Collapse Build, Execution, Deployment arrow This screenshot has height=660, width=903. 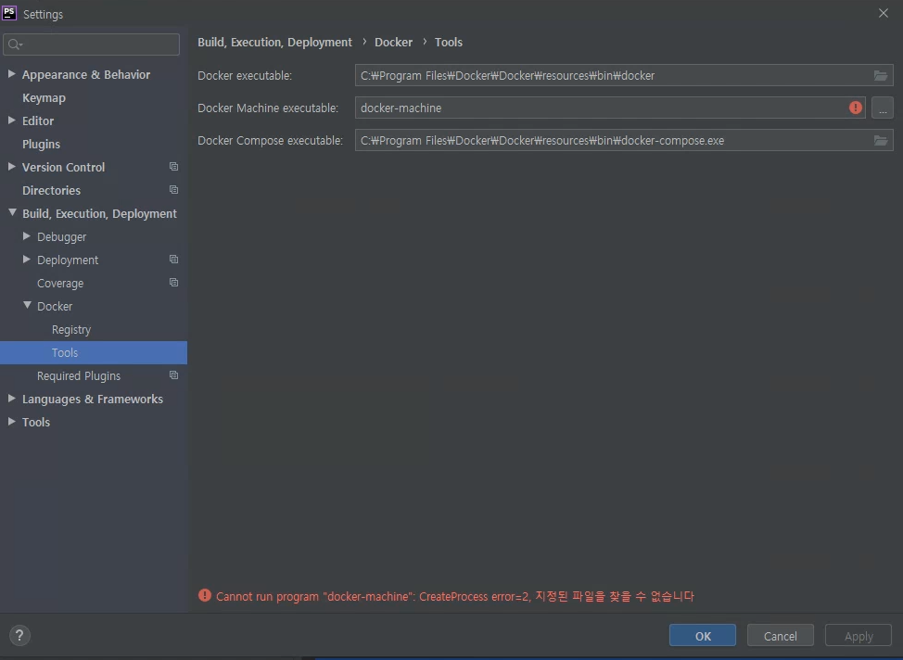(x=12, y=212)
